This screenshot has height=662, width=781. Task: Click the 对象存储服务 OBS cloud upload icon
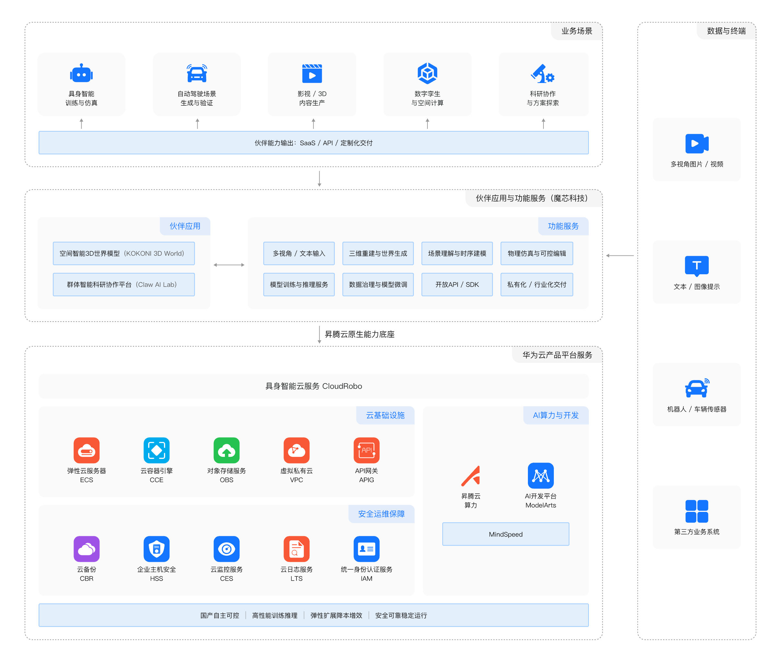(226, 450)
